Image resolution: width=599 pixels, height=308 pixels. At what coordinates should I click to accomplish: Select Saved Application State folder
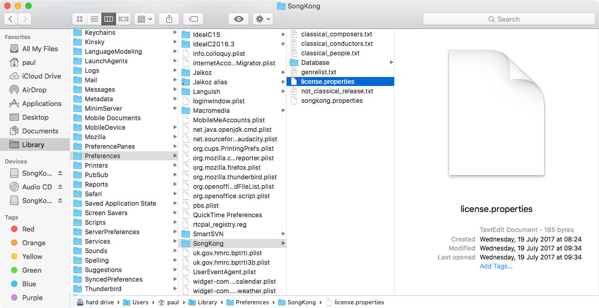(x=124, y=204)
